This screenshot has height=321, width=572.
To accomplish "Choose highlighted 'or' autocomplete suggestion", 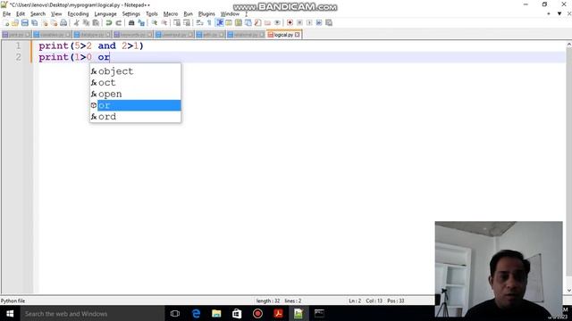I will coord(135,105).
